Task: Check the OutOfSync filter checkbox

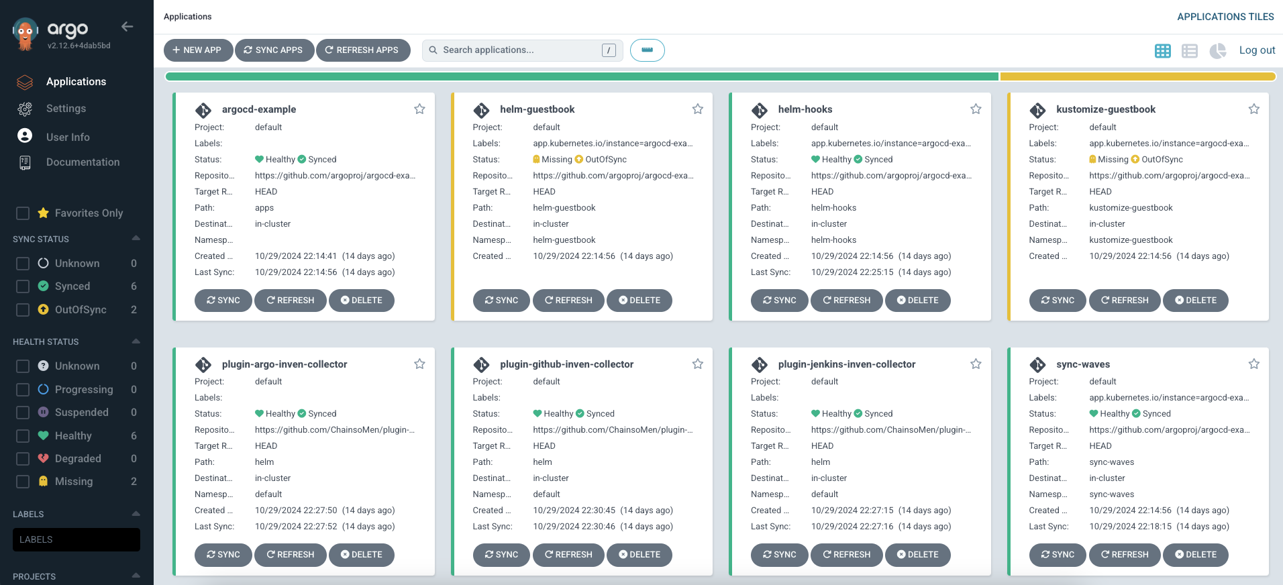Action: coord(23,310)
